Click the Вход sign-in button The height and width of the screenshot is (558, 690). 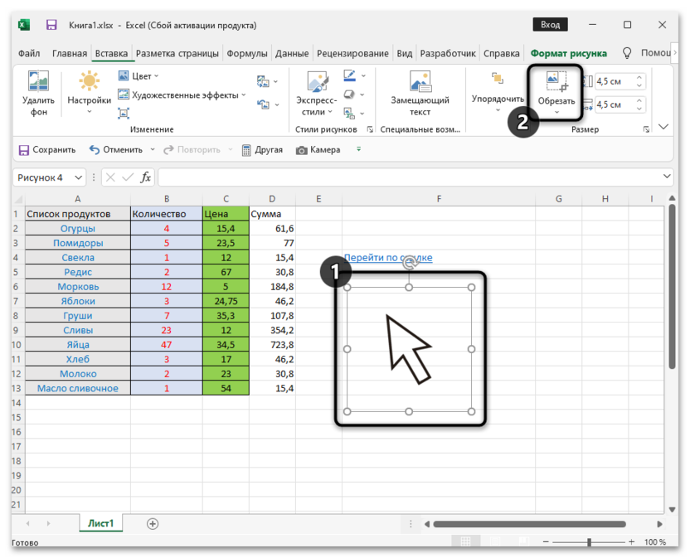point(548,25)
